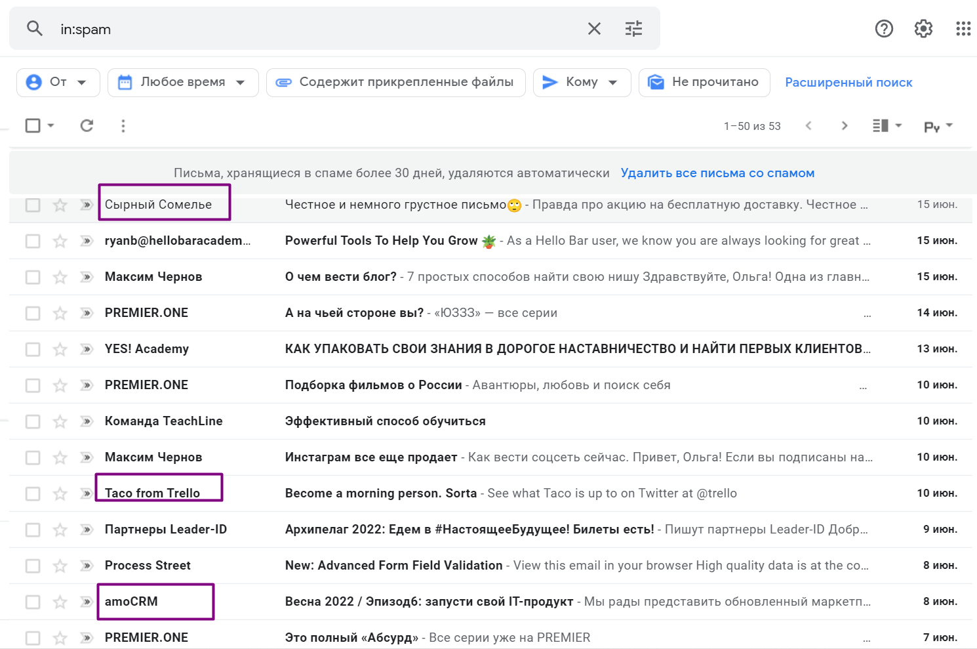Open Google apps grid
Viewport: 977px width, 649px height.
(963, 28)
